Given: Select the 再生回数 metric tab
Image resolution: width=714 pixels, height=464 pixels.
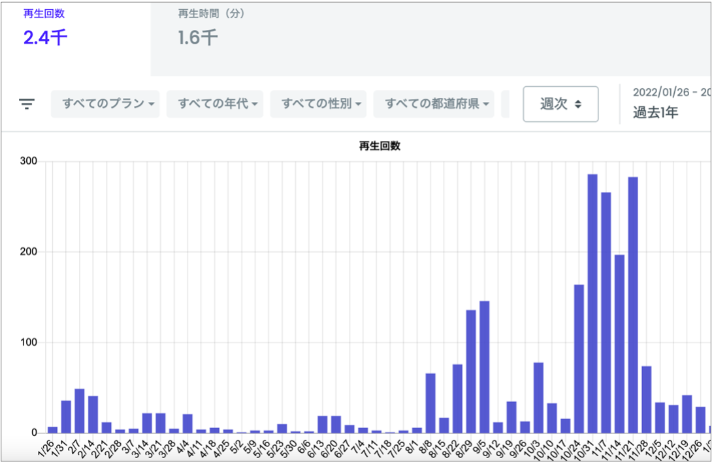Looking at the screenshot, I should [75, 39].
